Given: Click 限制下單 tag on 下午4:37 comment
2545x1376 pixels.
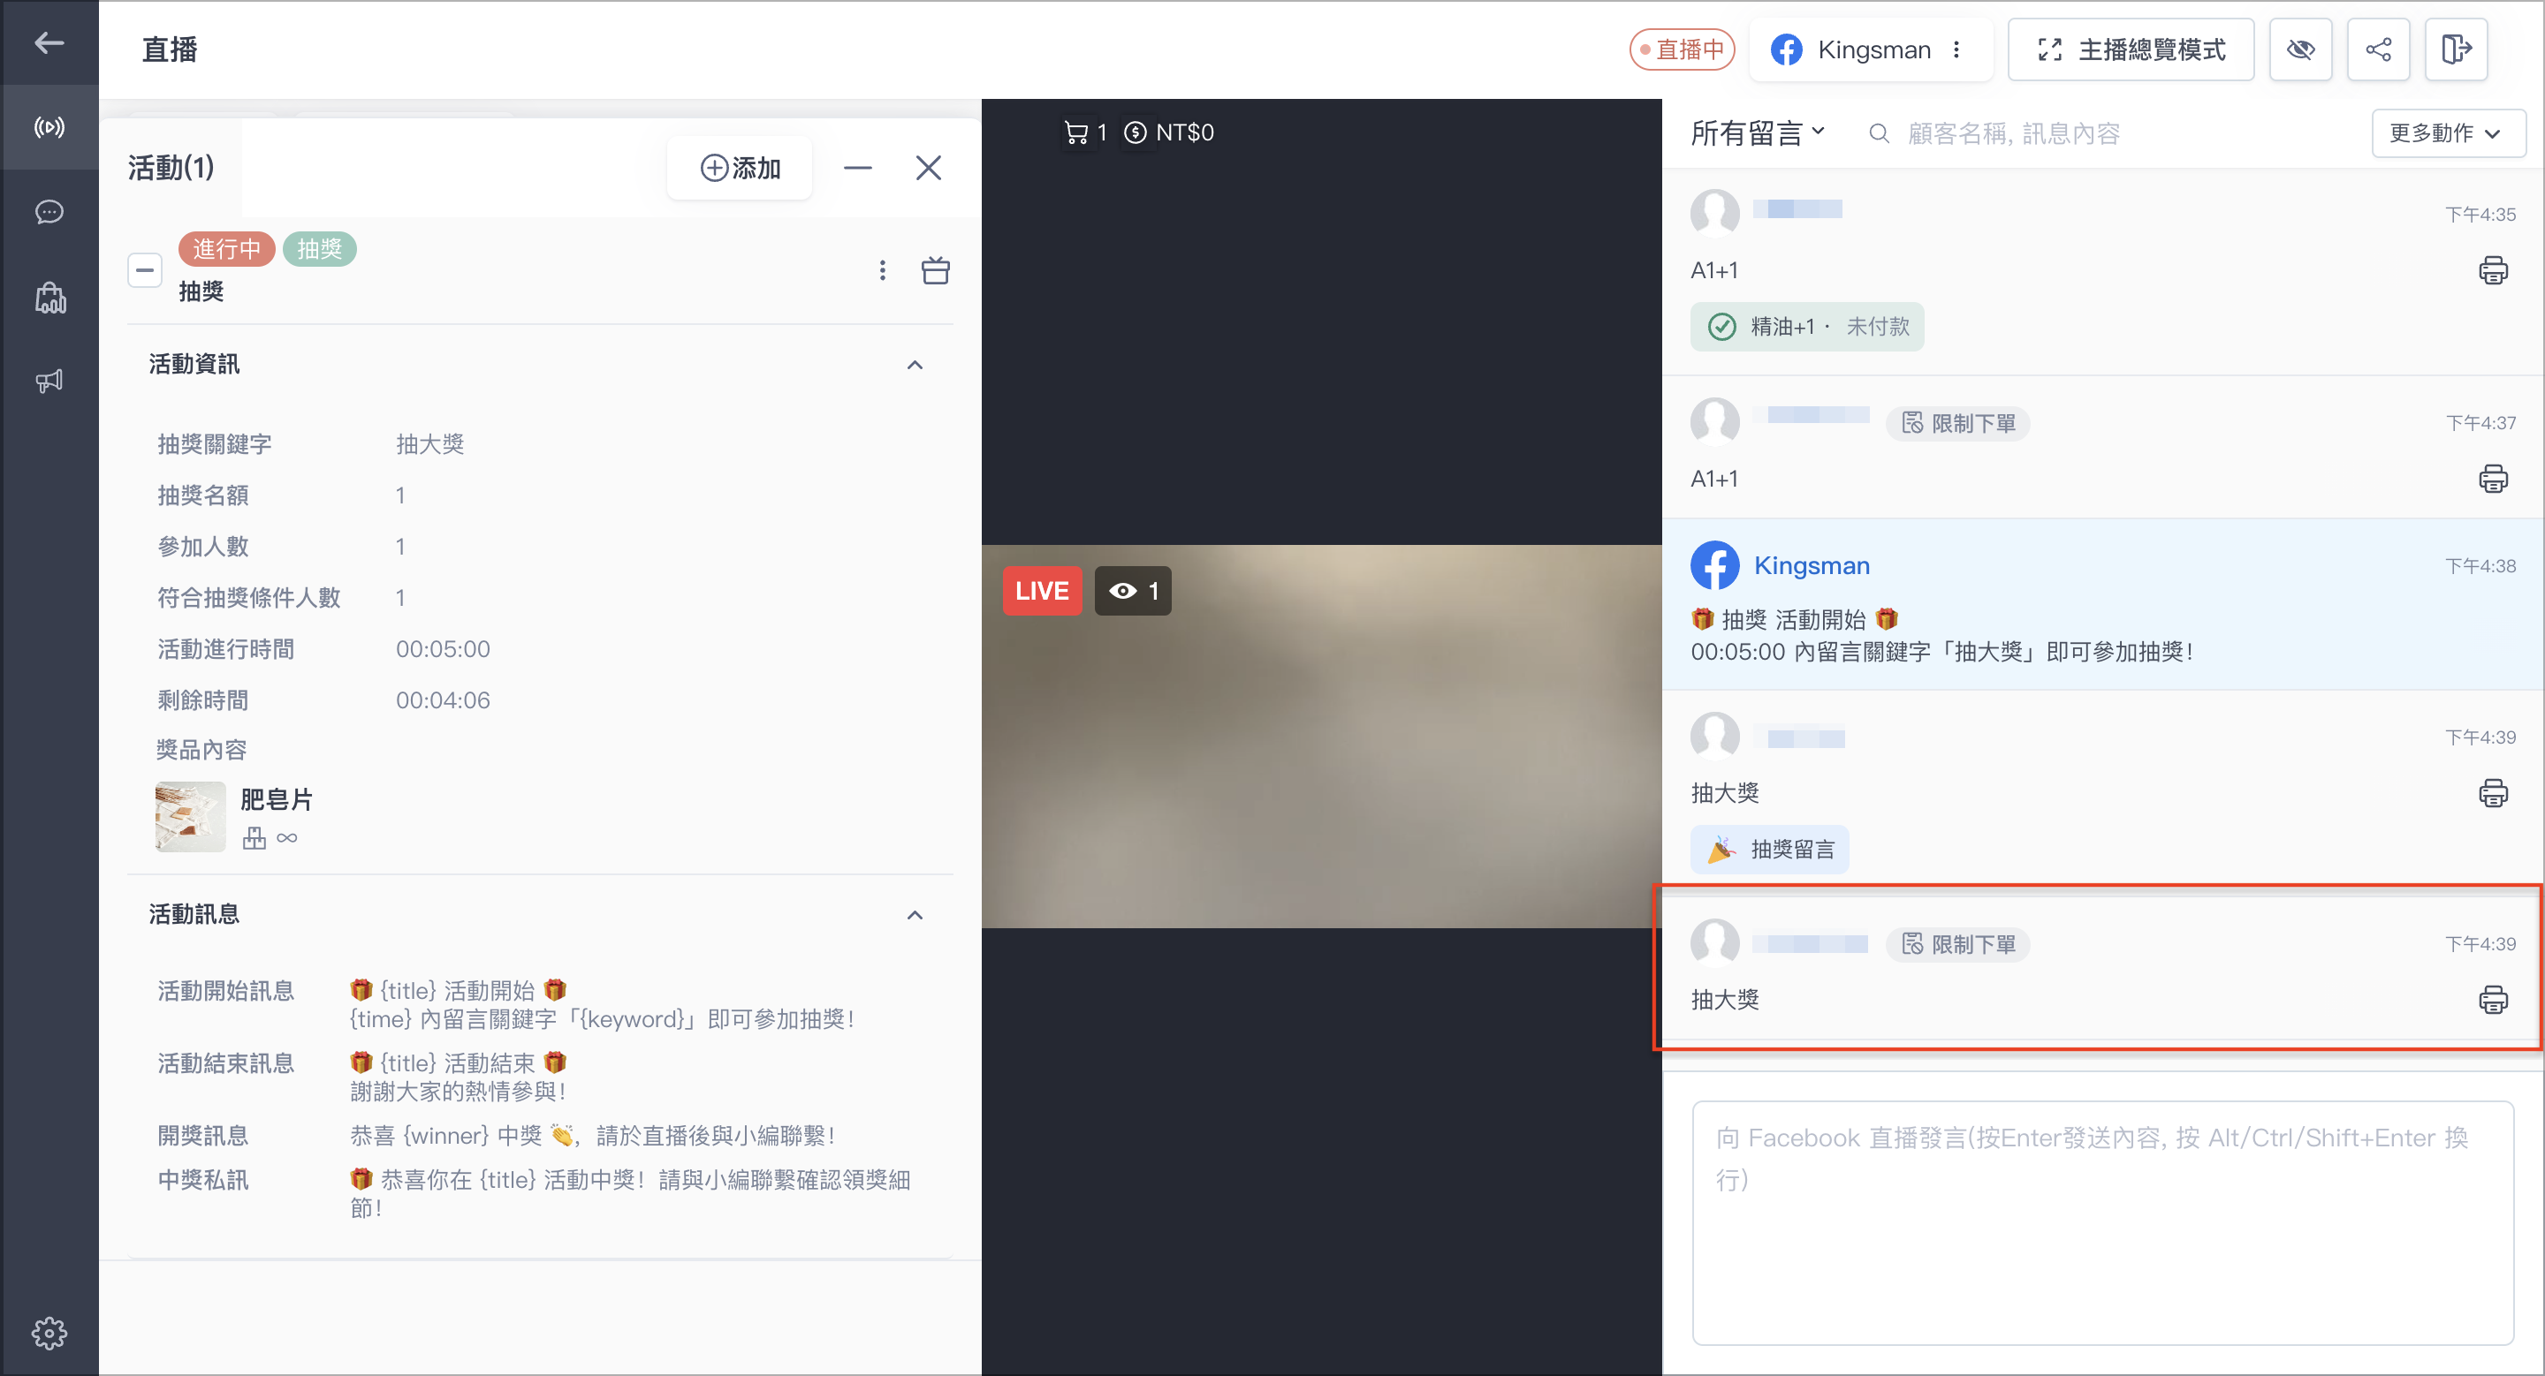Looking at the screenshot, I should pos(1957,423).
